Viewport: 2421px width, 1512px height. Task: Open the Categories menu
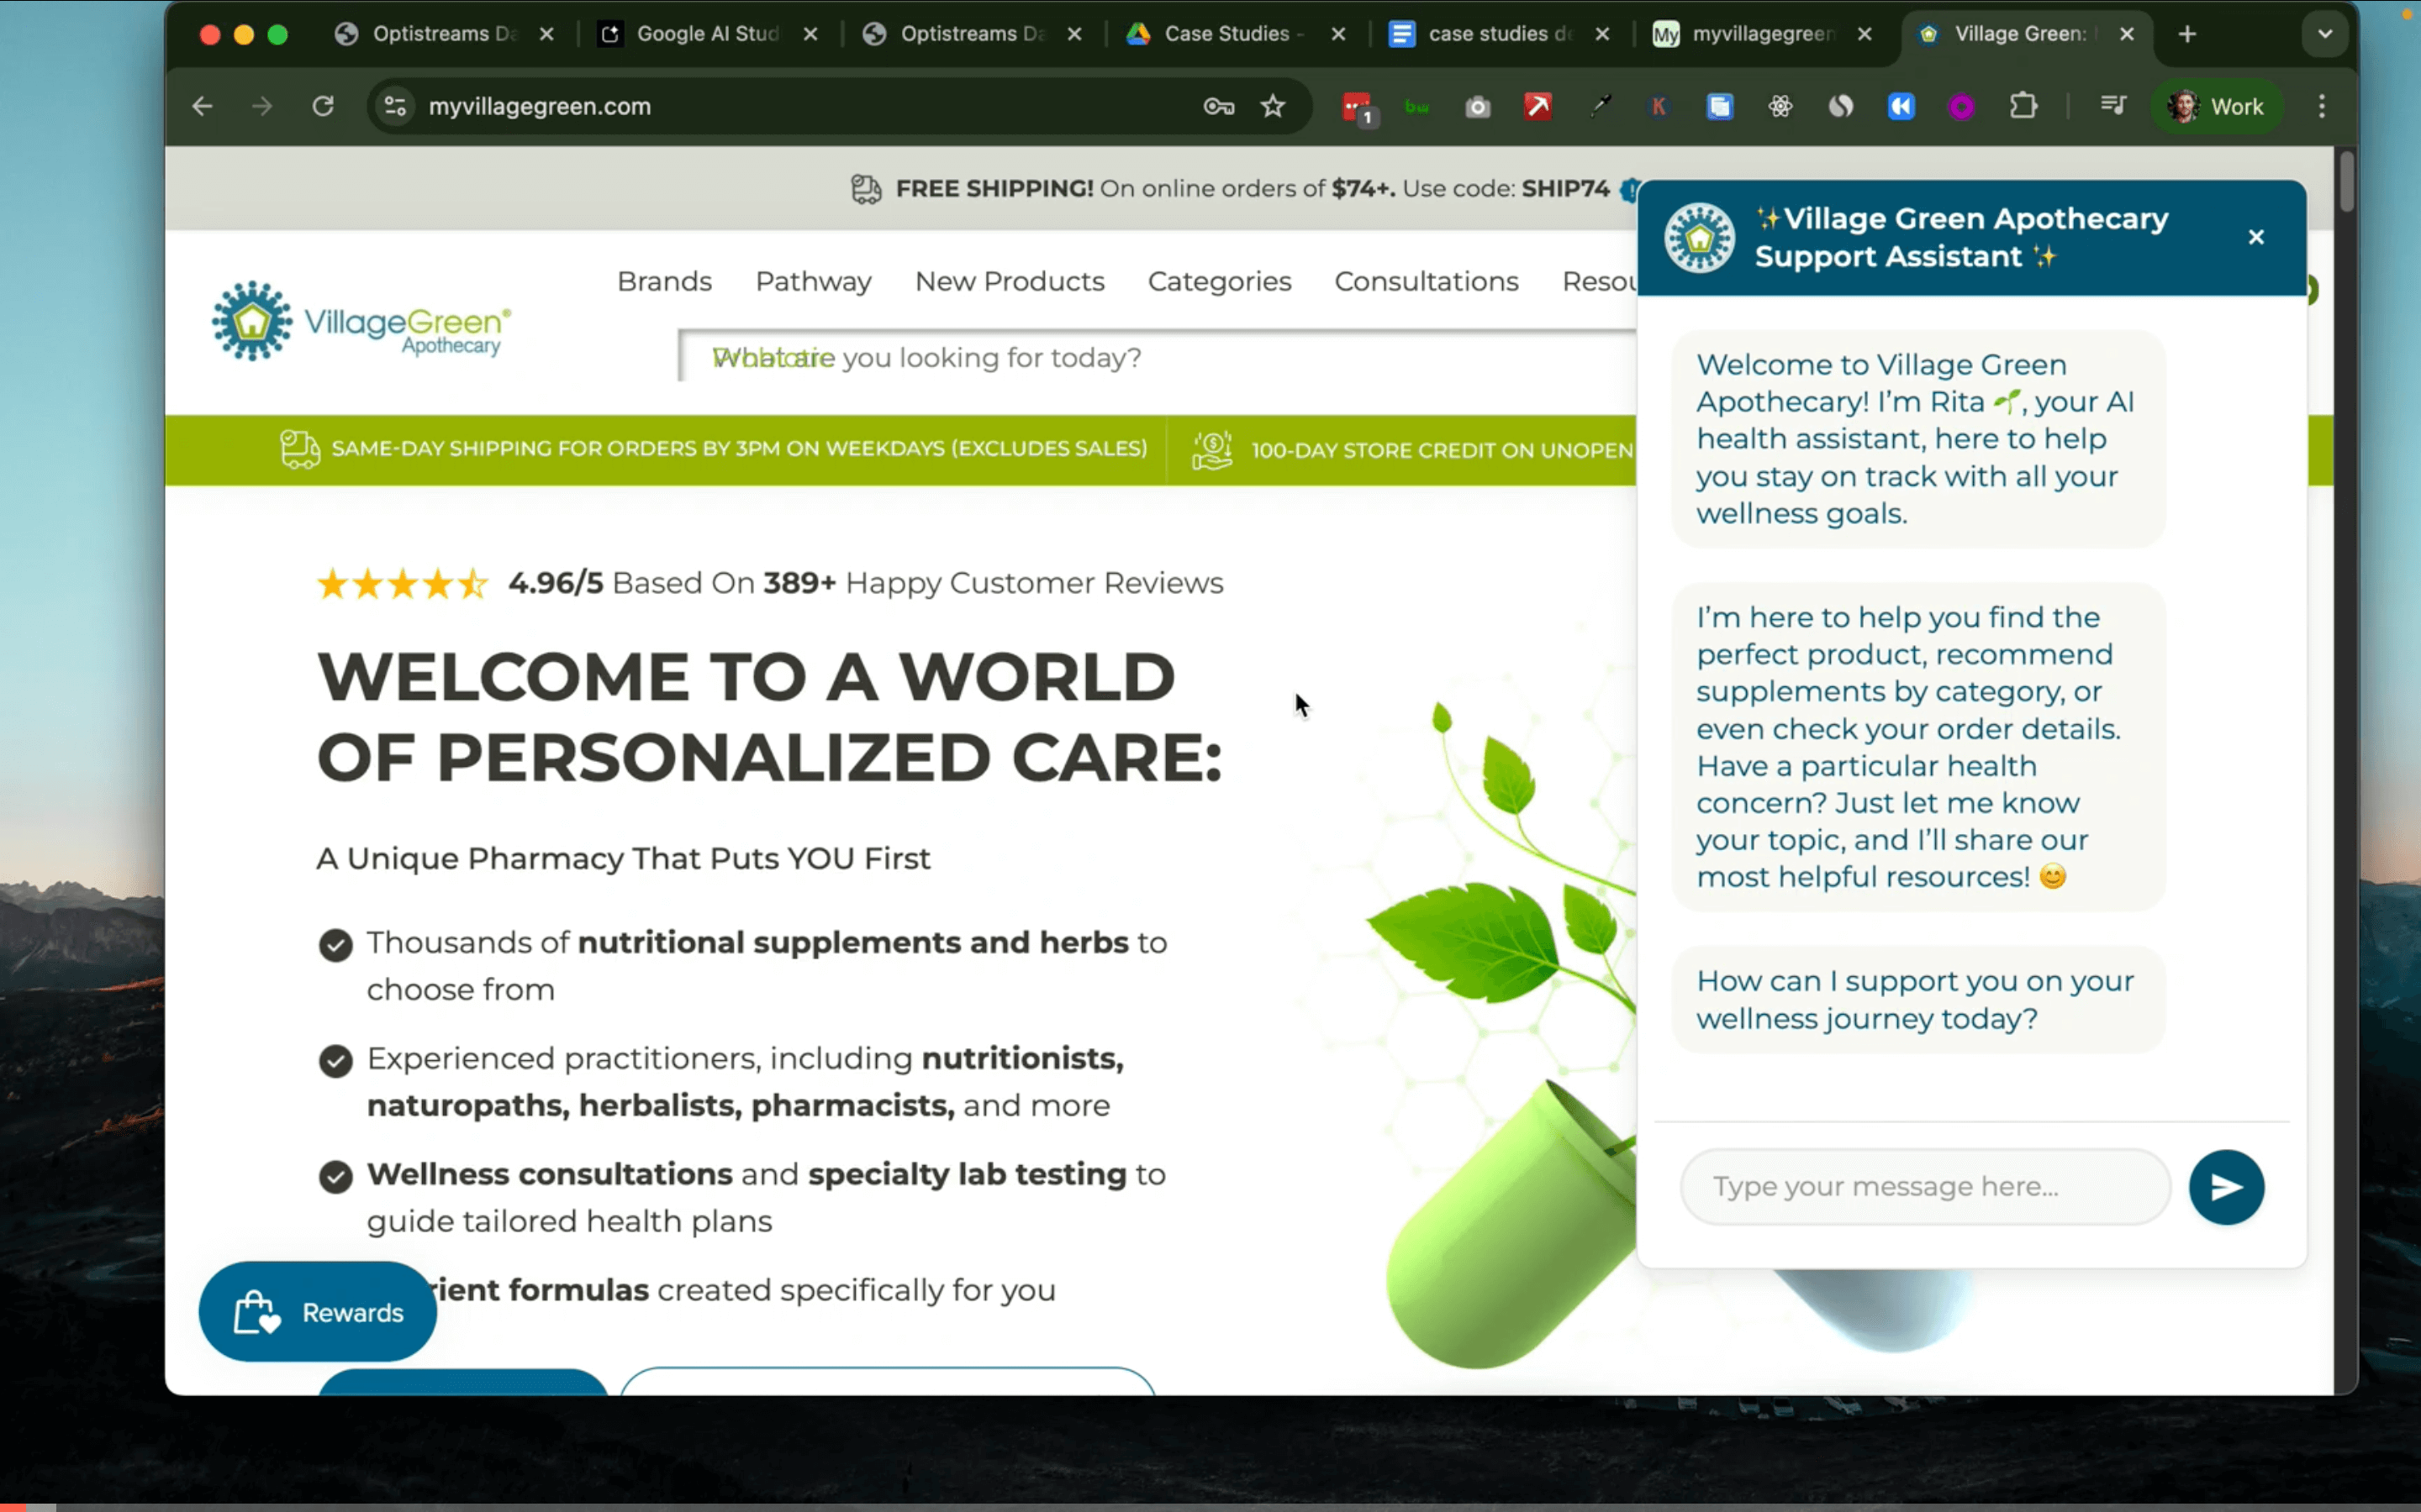click(x=1220, y=281)
